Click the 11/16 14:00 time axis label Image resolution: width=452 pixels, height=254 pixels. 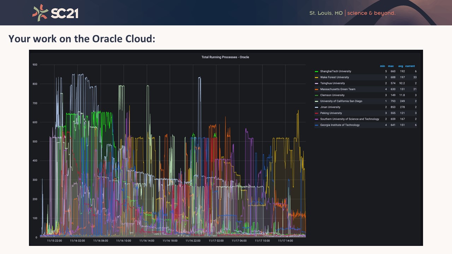pos(147,241)
